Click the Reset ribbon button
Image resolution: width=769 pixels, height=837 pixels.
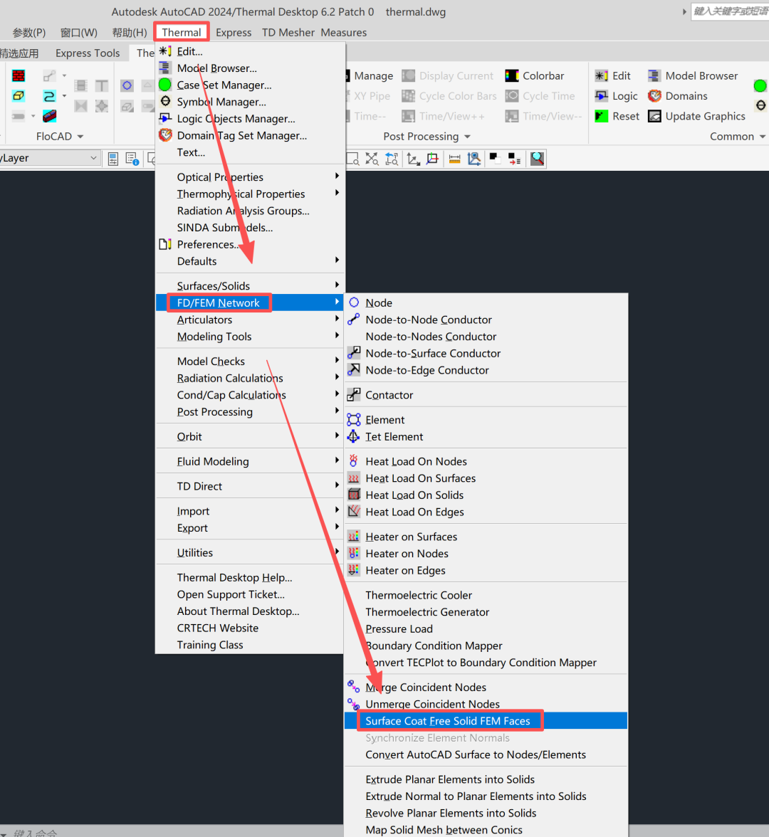pos(617,117)
